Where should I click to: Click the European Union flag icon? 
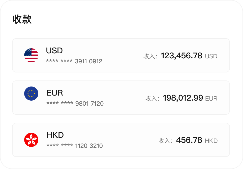[x=31, y=94]
